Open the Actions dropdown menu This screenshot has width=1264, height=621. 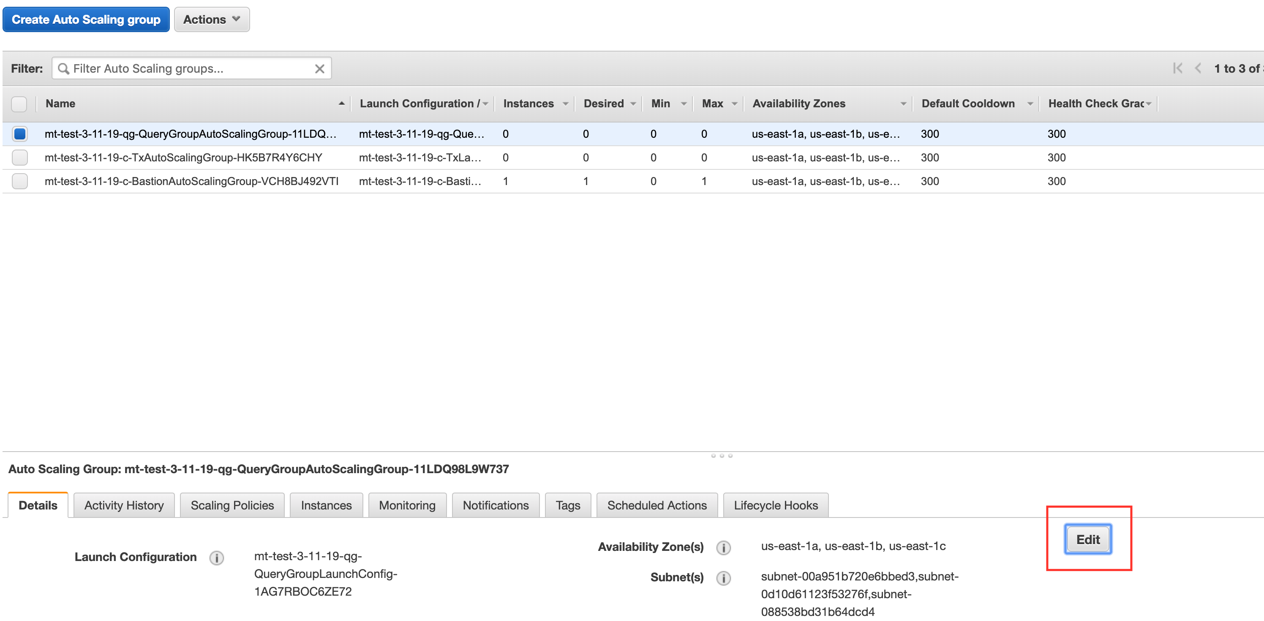point(212,19)
